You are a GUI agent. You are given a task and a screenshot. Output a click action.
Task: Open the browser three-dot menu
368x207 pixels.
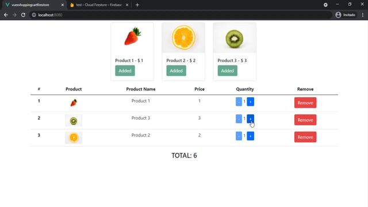(x=363, y=15)
